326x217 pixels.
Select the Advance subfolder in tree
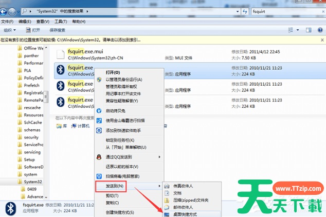[32, 196]
